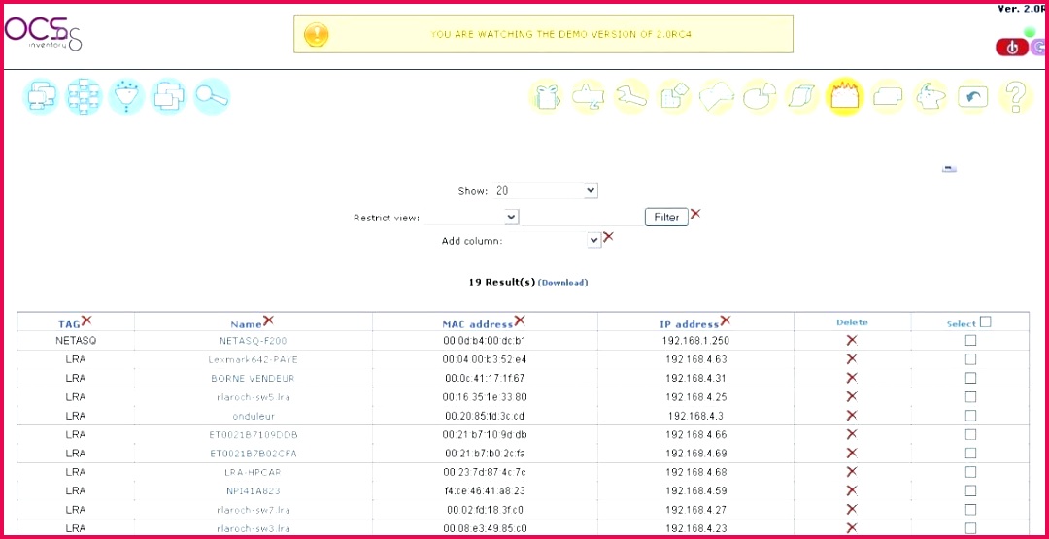Click the highlighted flame firewall icon
This screenshot has height=539, width=1049.
pos(845,97)
